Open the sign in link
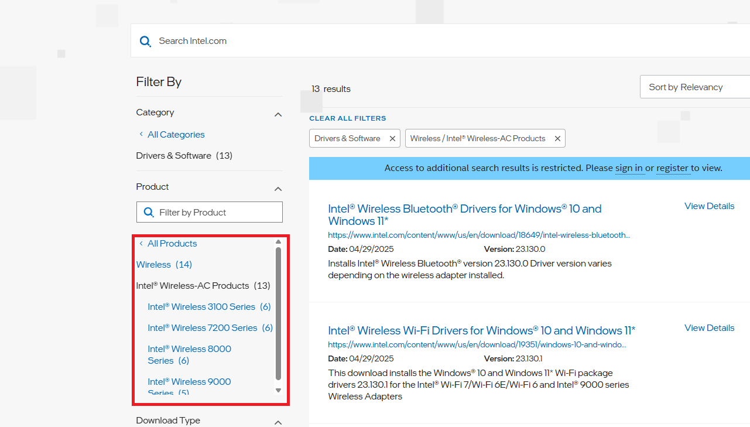This screenshot has height=427, width=750. pyautogui.click(x=629, y=168)
